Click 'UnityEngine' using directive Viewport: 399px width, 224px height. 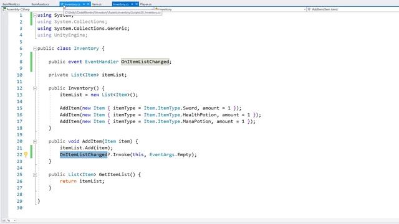(69, 35)
